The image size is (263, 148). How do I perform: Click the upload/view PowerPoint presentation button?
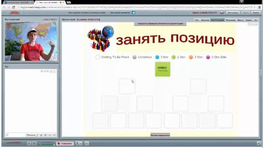tap(160, 24)
